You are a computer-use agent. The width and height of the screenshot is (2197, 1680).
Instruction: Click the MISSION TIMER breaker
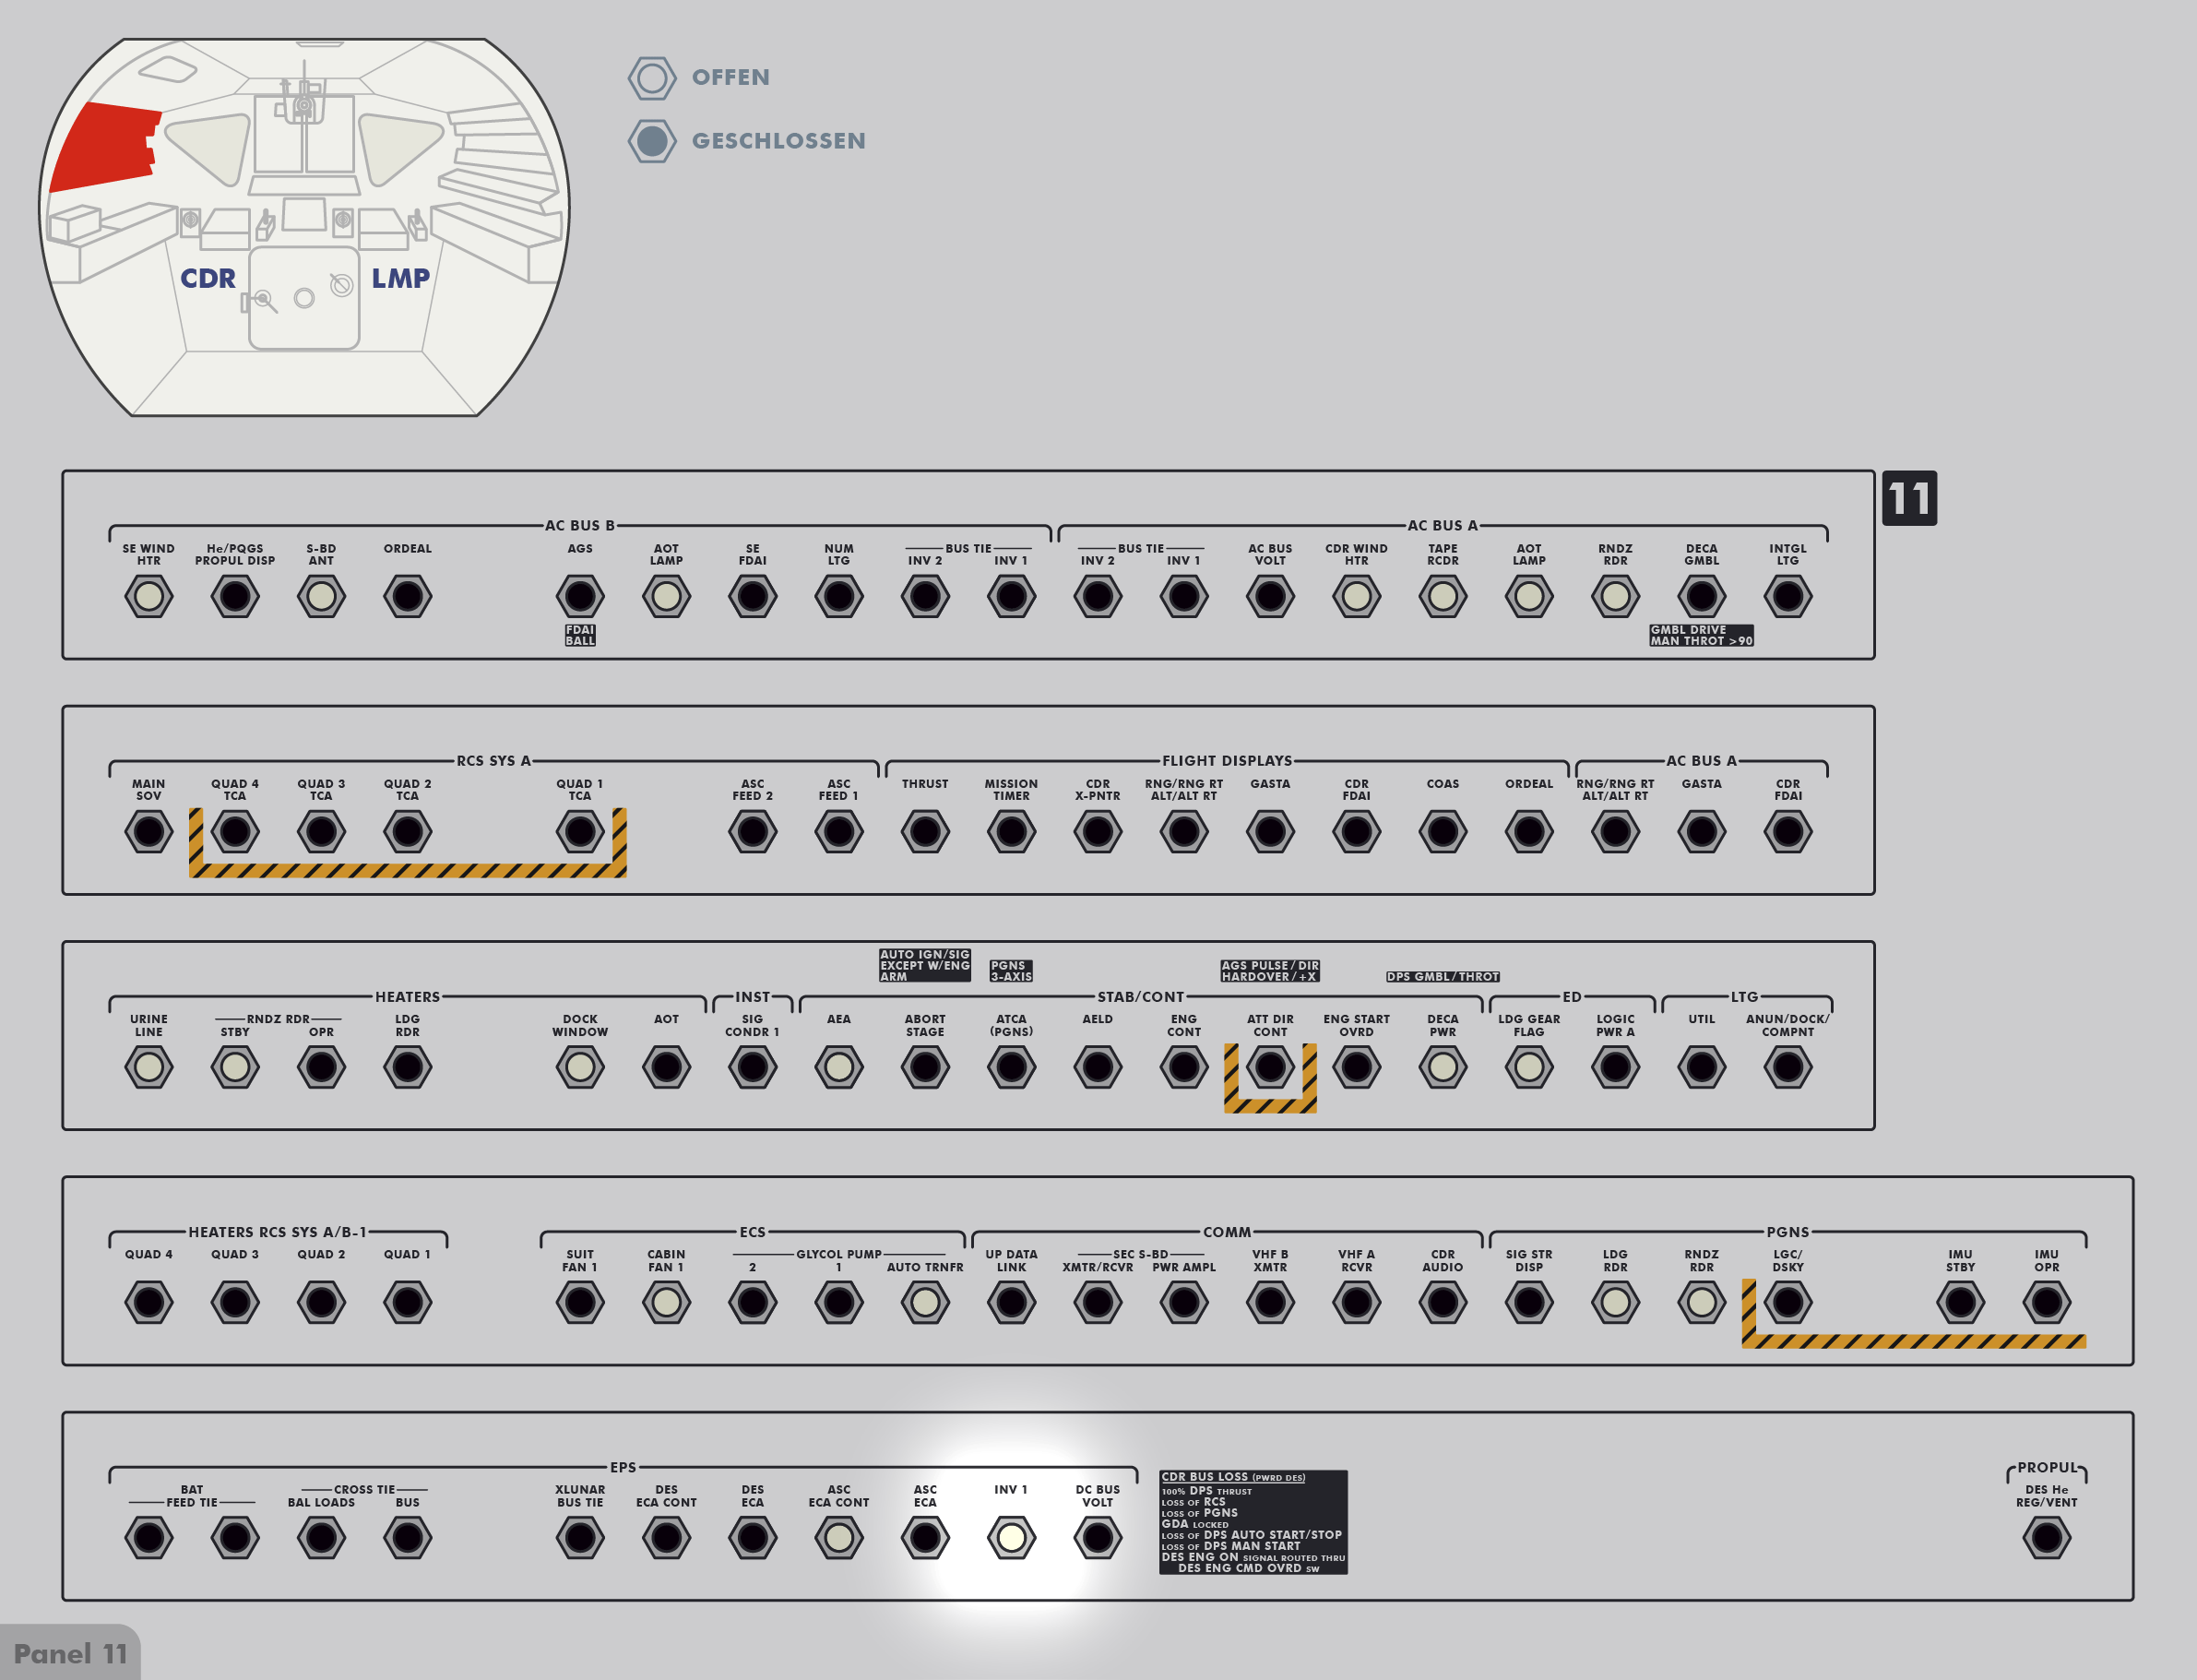click(1011, 832)
